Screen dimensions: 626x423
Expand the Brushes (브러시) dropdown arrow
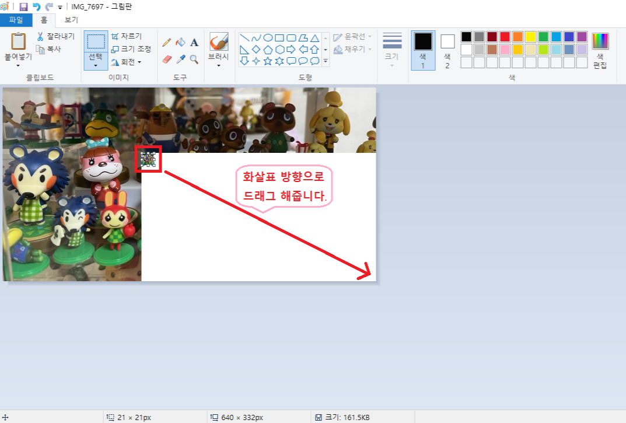point(219,65)
